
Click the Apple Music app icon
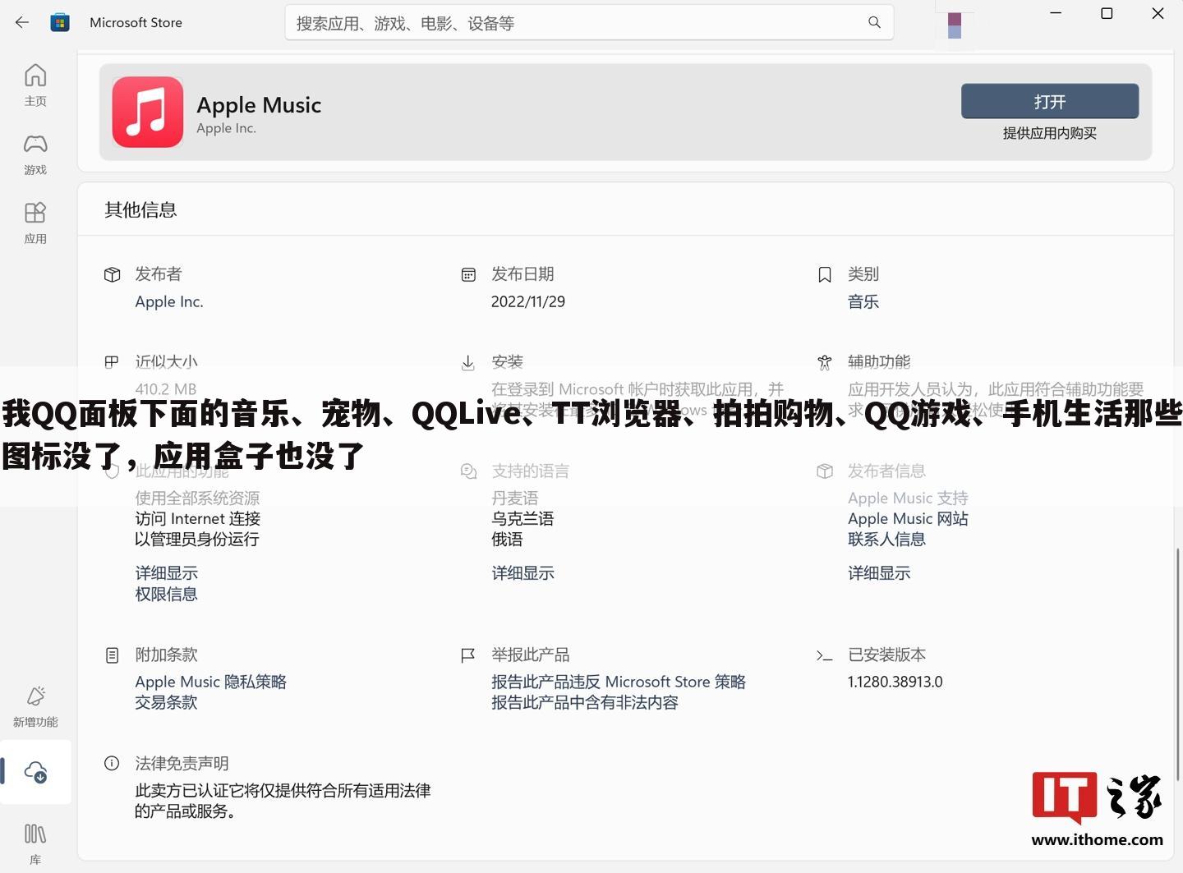coord(148,112)
